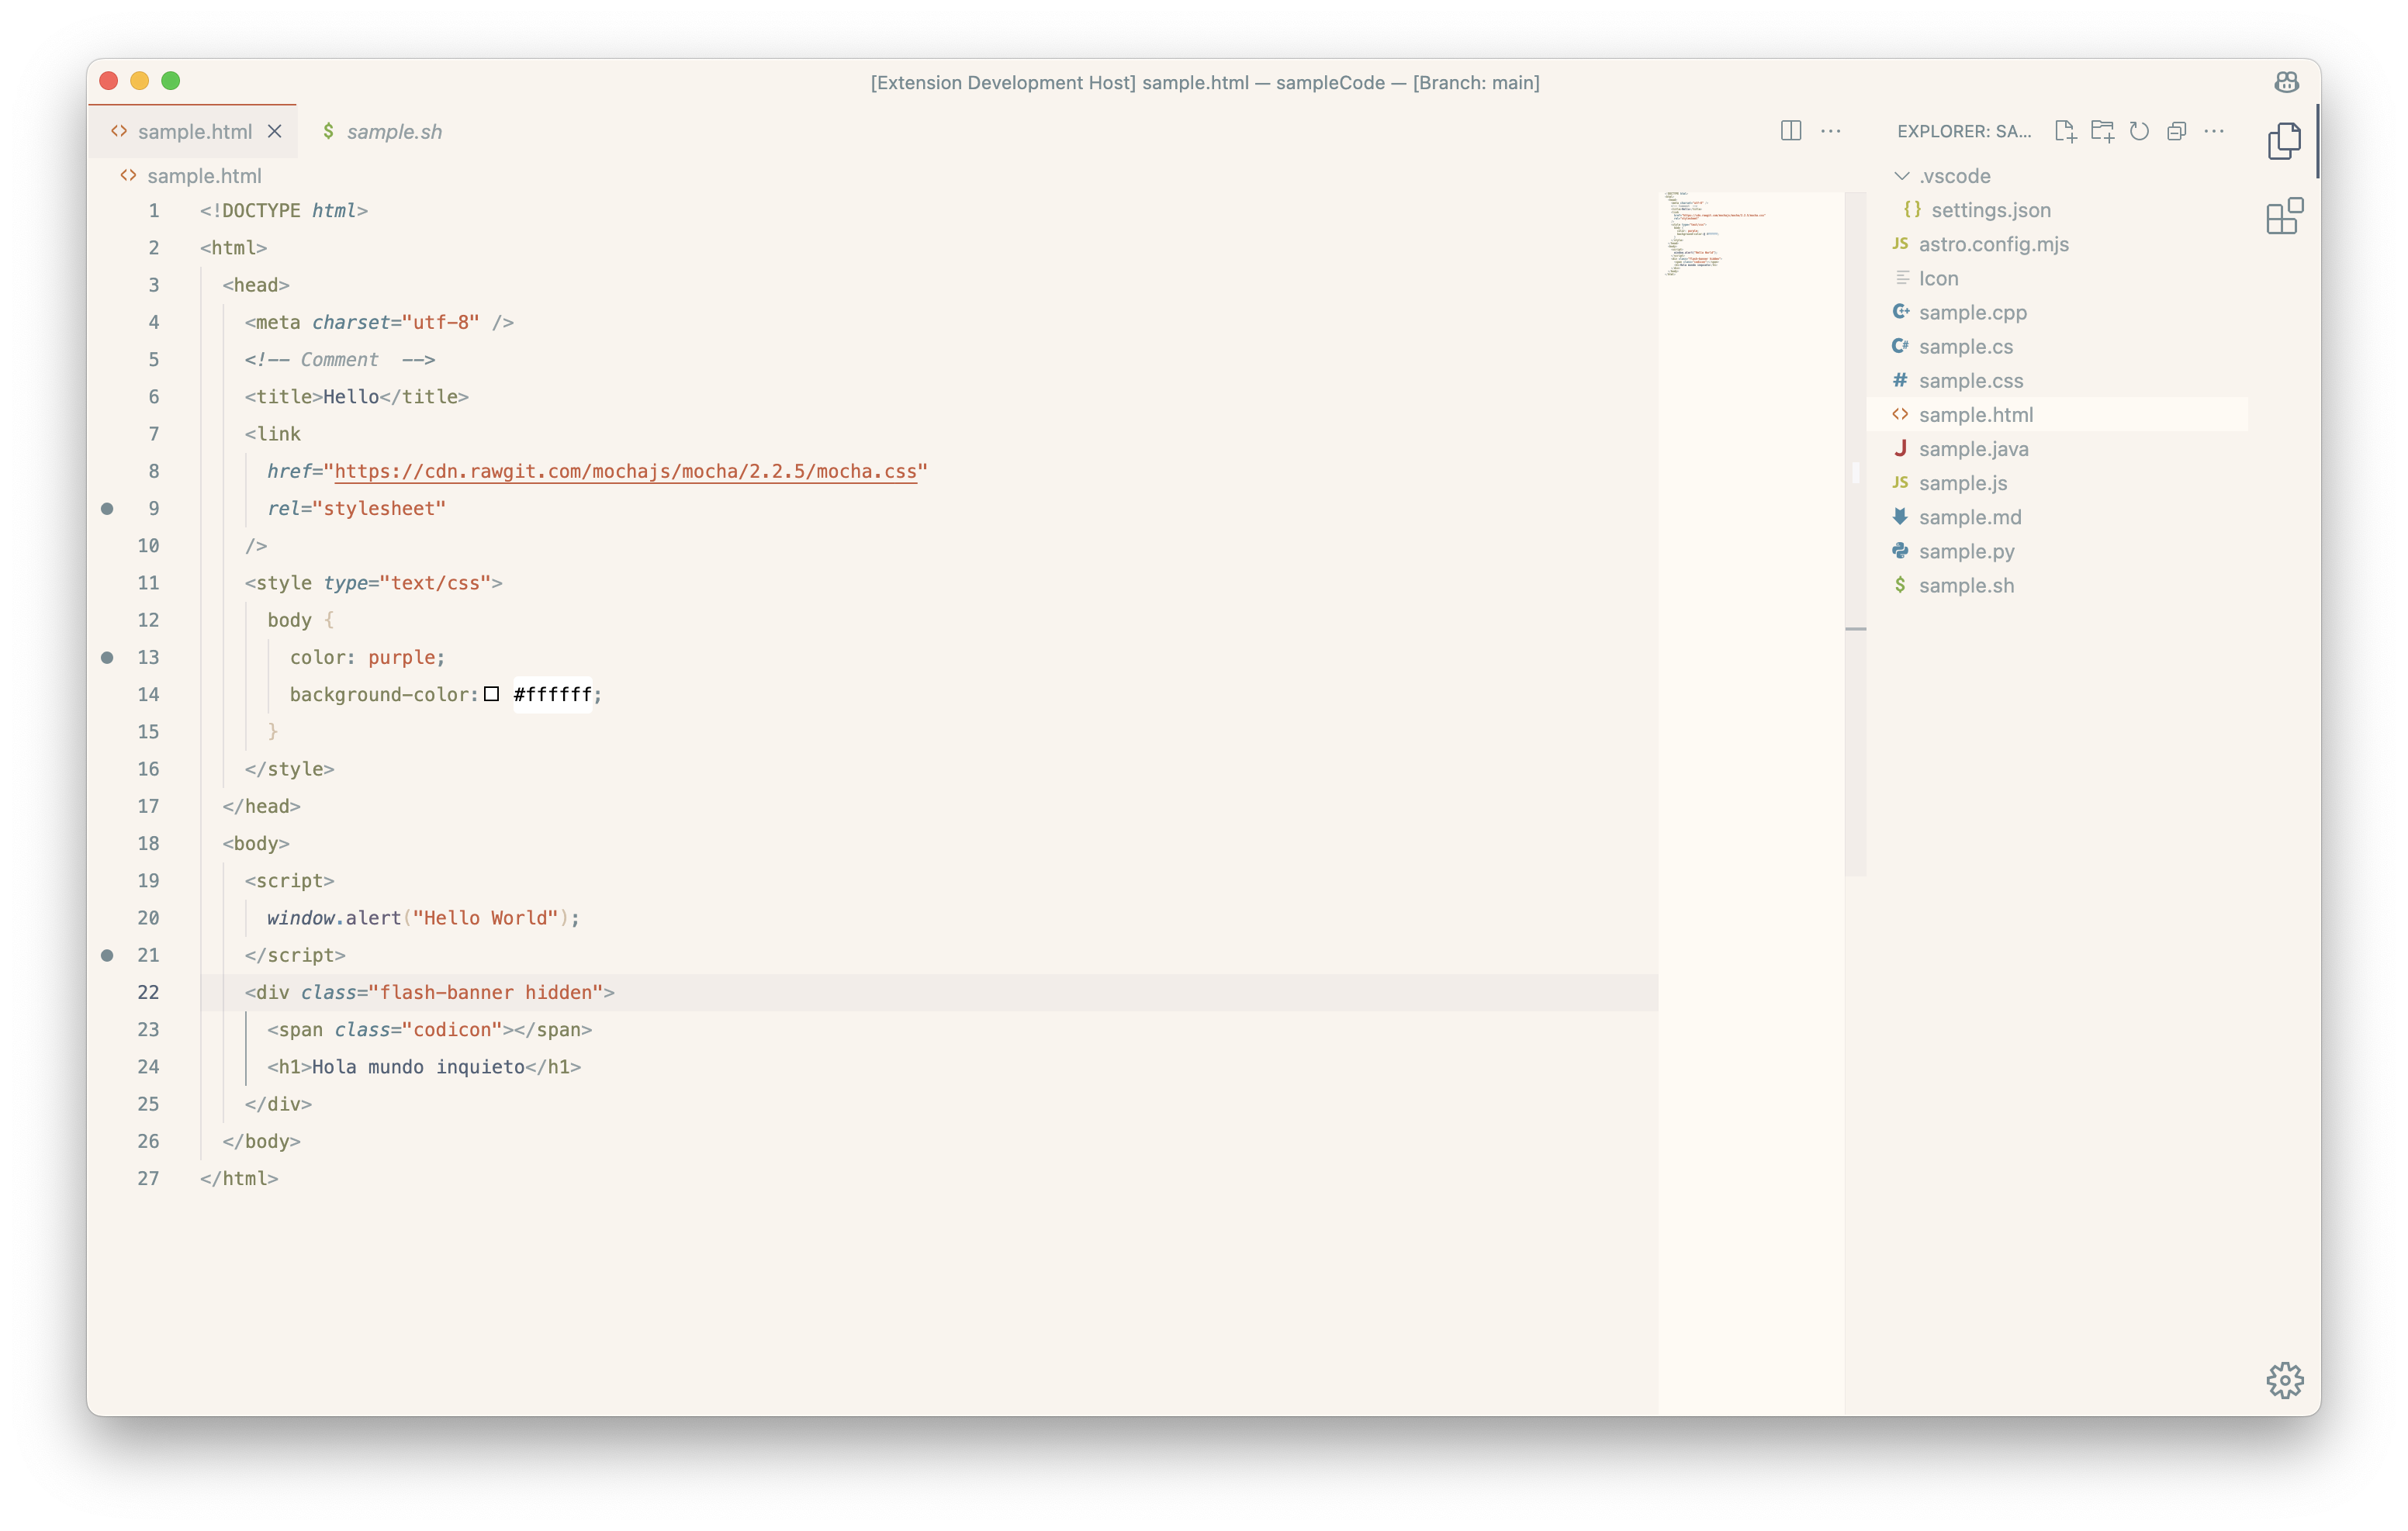This screenshot has height=1531, width=2408.
Task: Open the mocha.css URL link on line 8
Action: pos(625,471)
